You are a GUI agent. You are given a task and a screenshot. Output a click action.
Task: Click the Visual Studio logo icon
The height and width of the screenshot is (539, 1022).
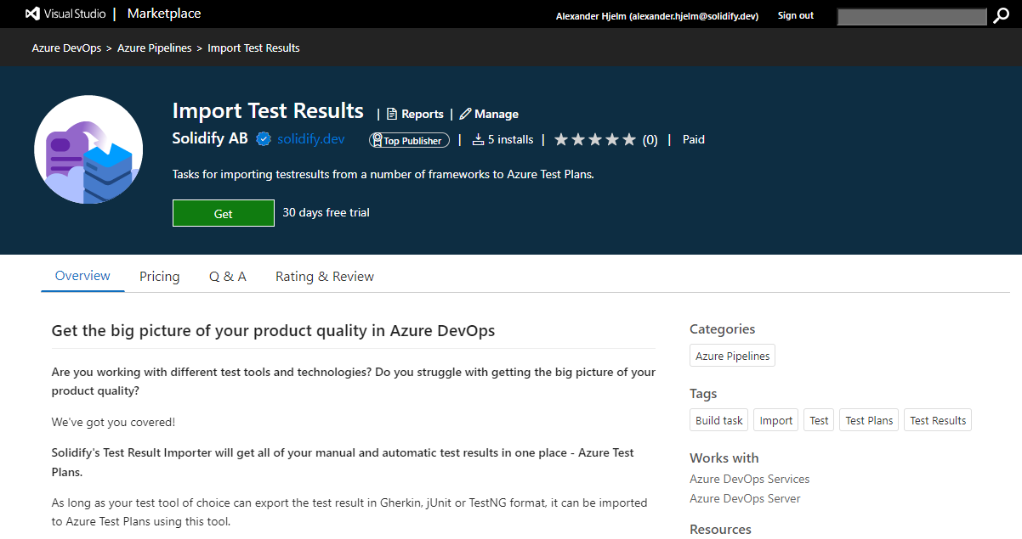point(33,14)
